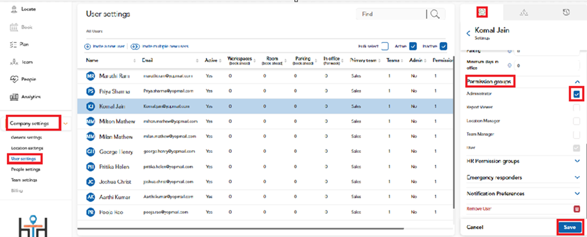Viewport: 587px width, 237px height.
Task: Open People settings submenu item
Action: [26, 169]
